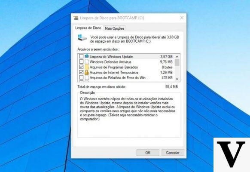
Task: Click the Disk Cleanup title bar icon
Action: [x=76, y=18]
